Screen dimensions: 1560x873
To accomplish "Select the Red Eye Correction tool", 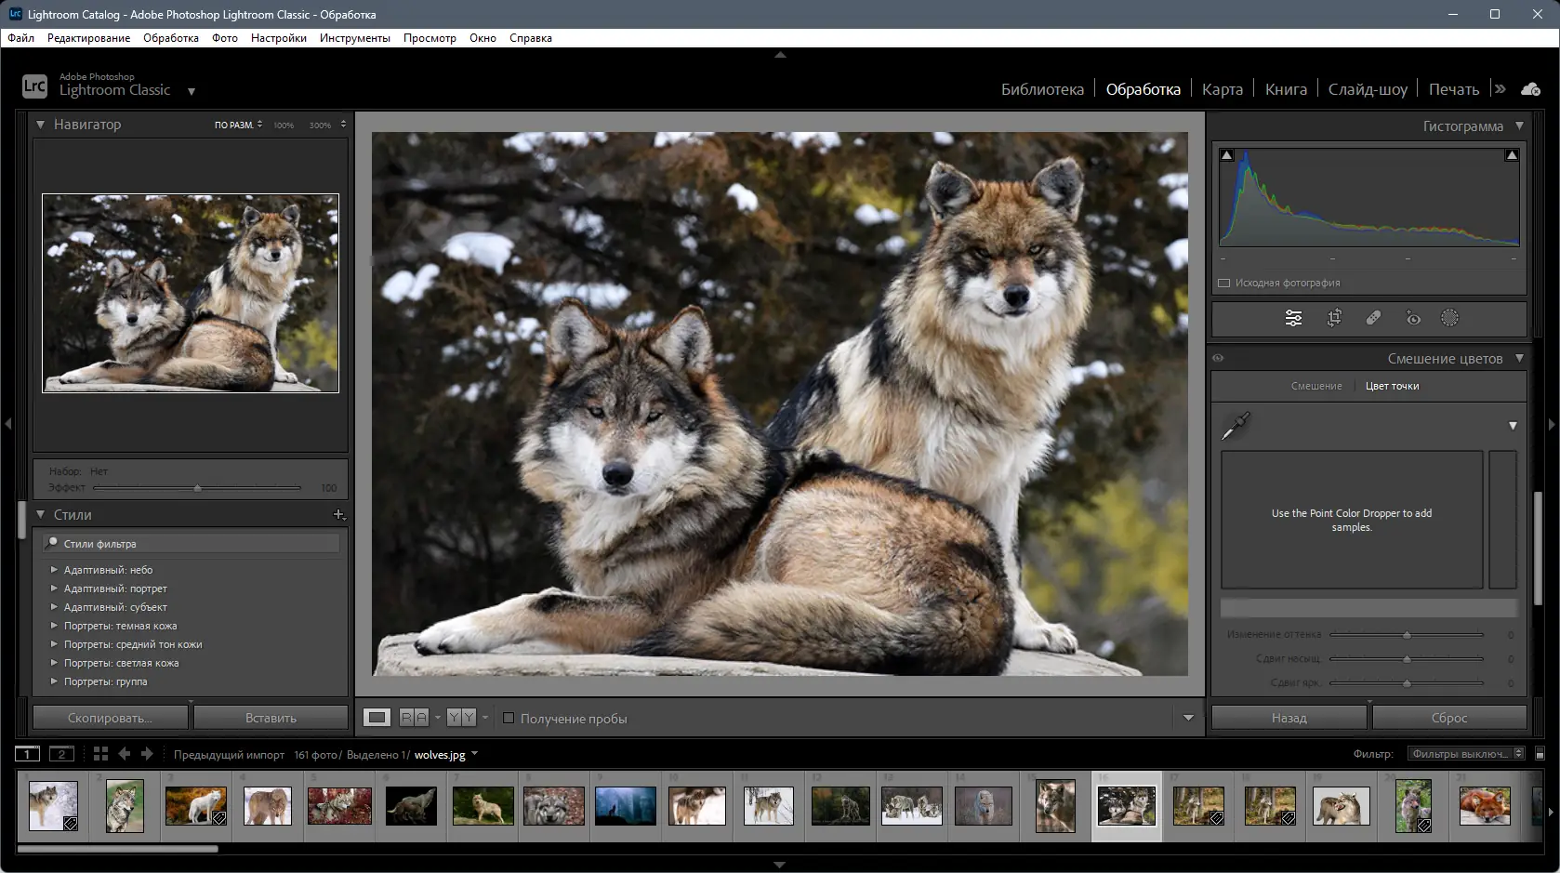I will (x=1413, y=317).
